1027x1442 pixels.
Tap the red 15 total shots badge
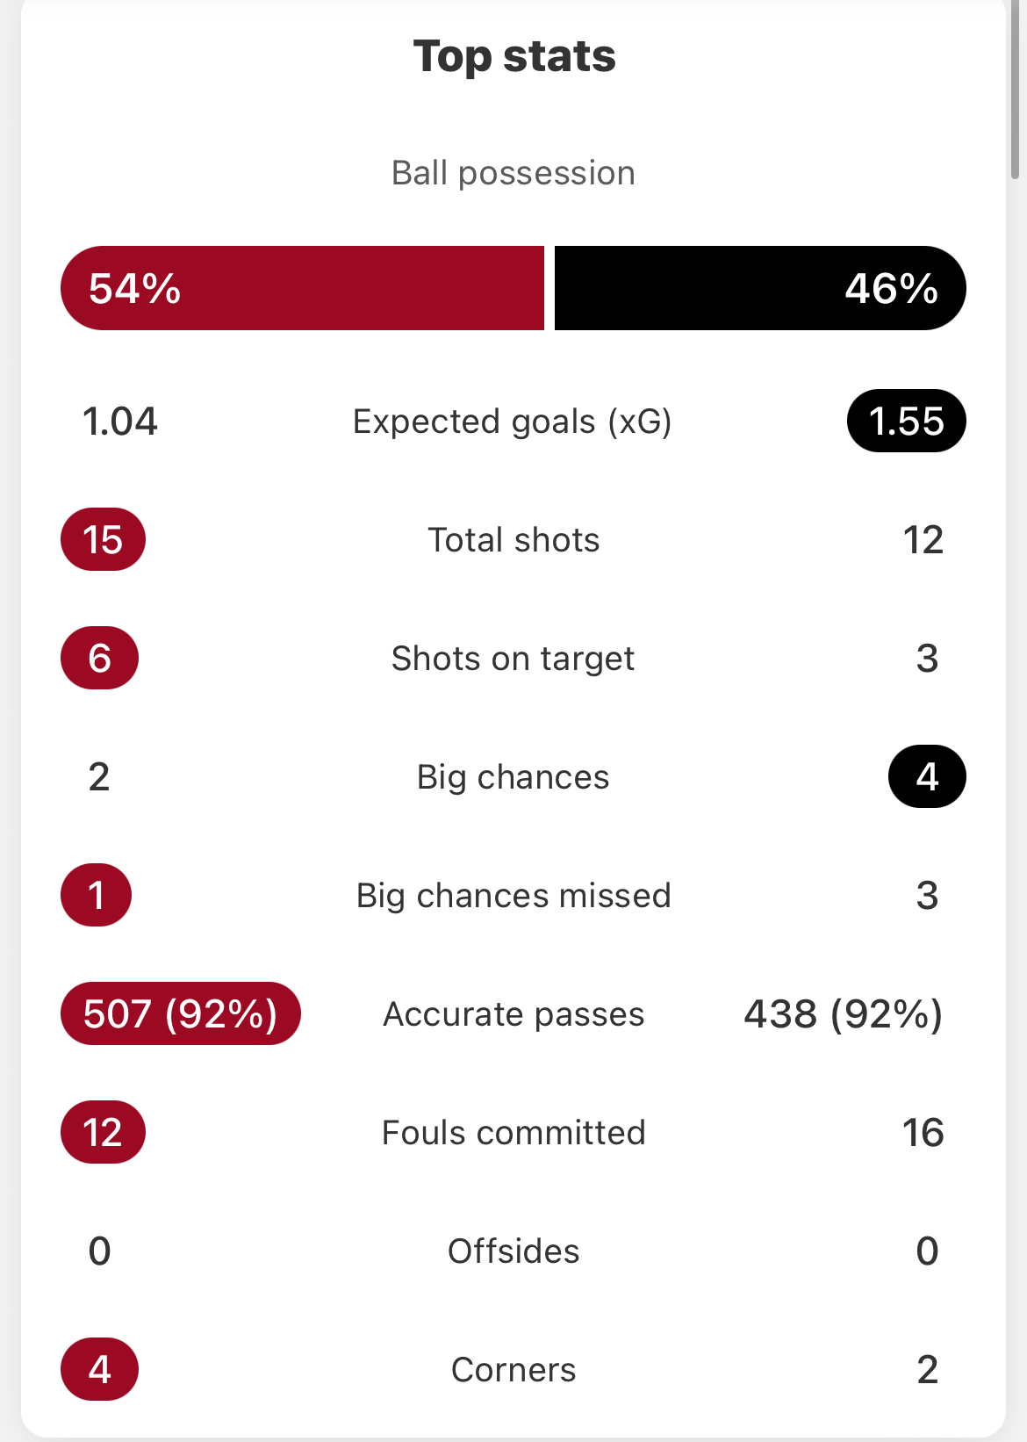coord(103,539)
